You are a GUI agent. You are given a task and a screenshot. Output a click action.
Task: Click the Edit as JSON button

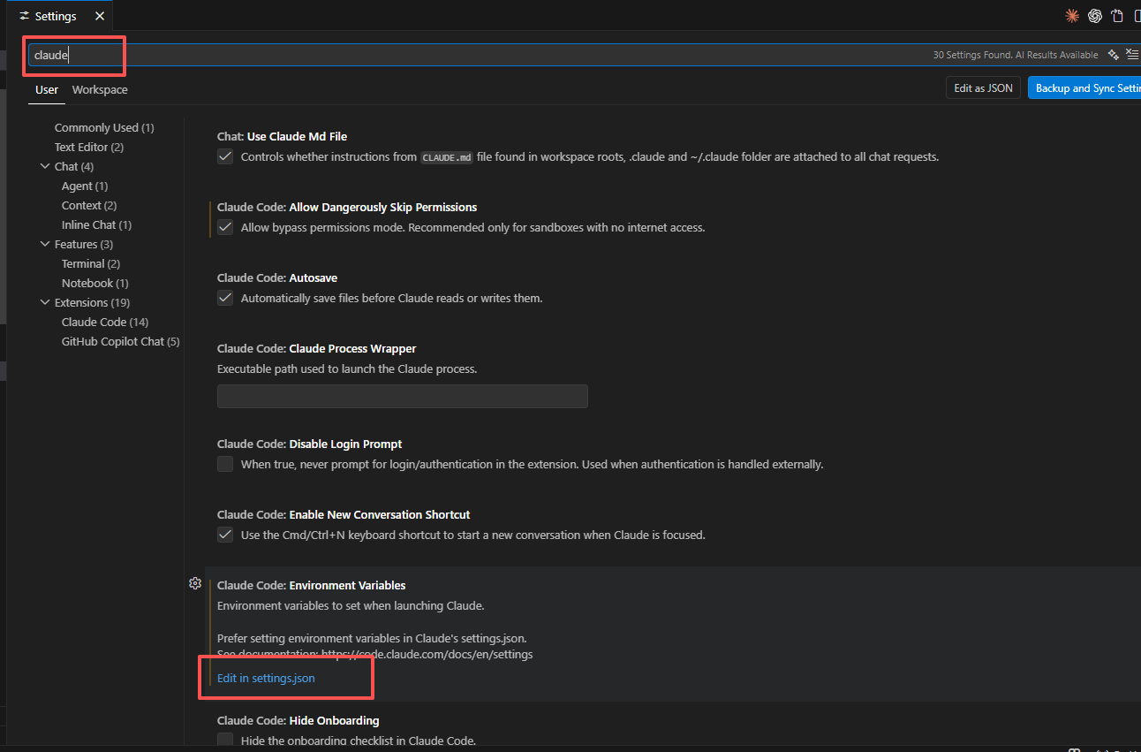983,88
